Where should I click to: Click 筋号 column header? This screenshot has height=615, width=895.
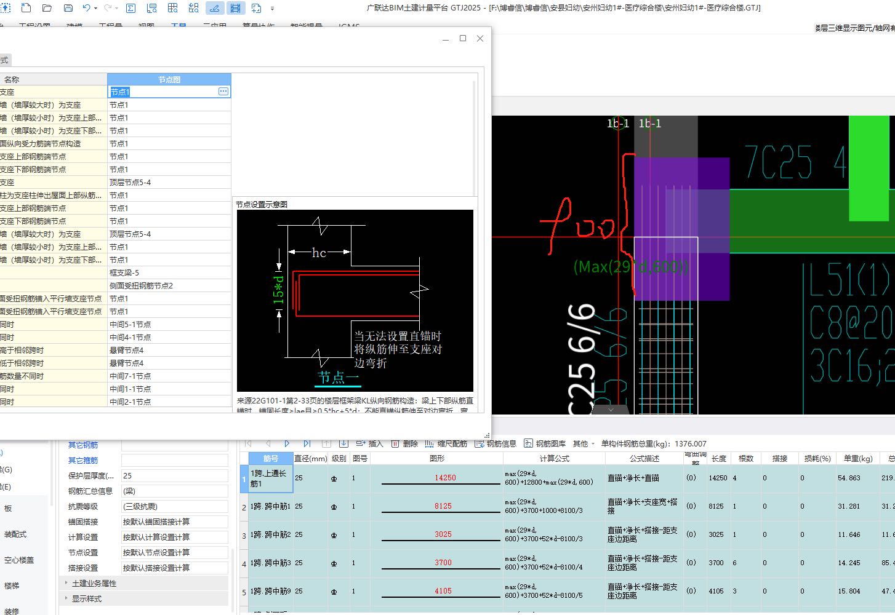pyautogui.click(x=270, y=458)
